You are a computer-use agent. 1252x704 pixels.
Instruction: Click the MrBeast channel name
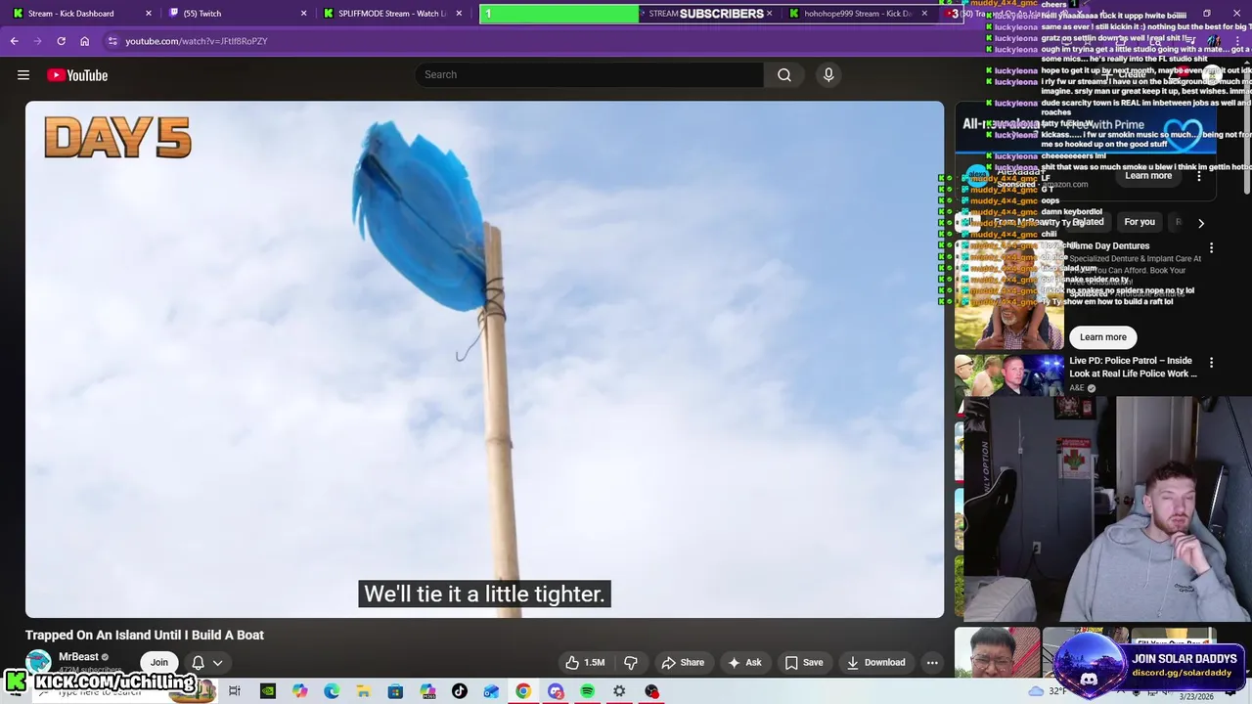tap(78, 657)
